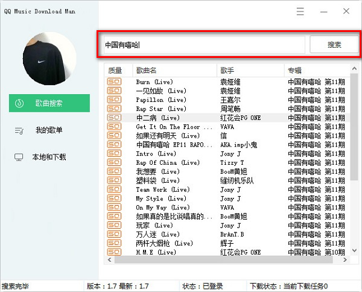Click the 专辑 column header

[x=294, y=71]
